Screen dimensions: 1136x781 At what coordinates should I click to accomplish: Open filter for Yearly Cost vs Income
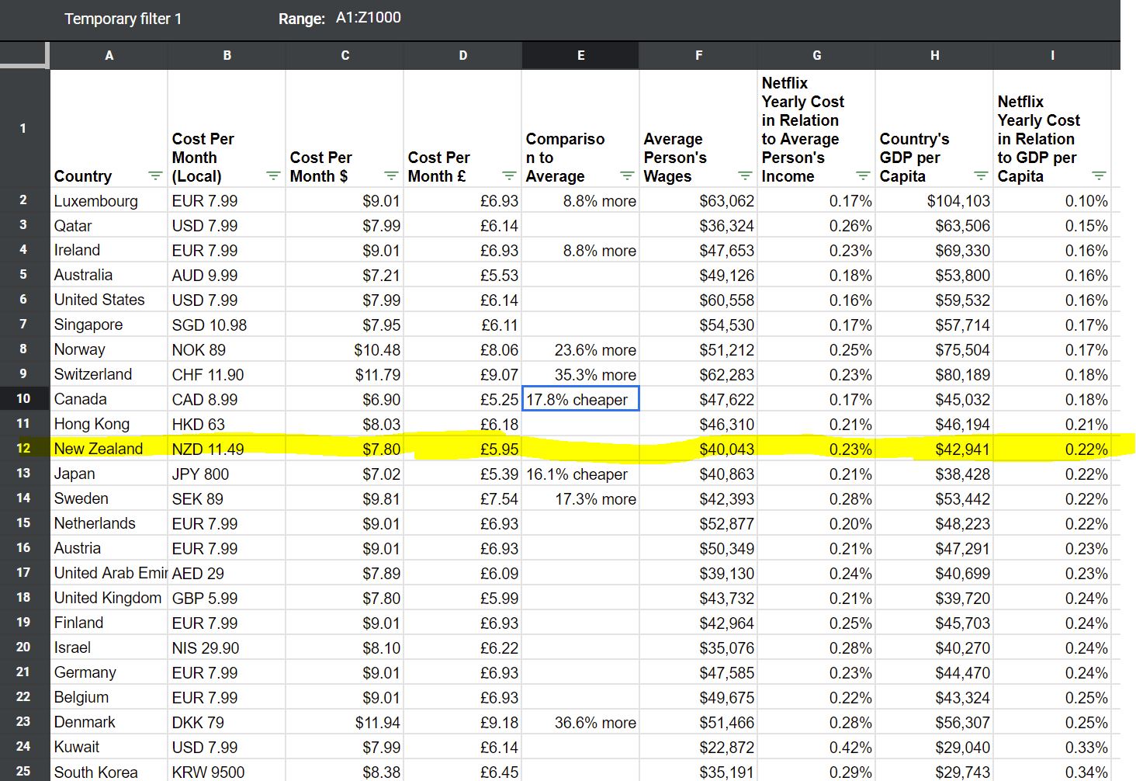point(863,176)
